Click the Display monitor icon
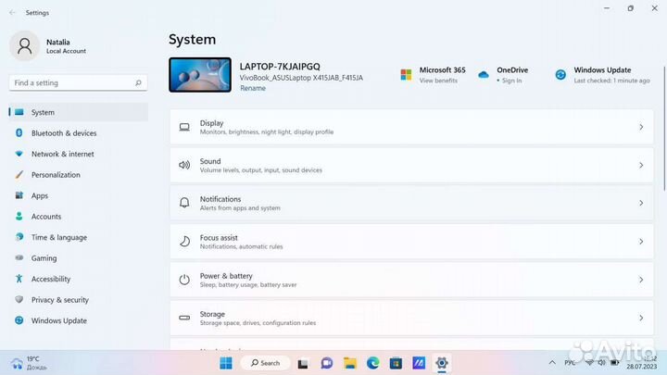This screenshot has width=667, height=375. click(184, 127)
